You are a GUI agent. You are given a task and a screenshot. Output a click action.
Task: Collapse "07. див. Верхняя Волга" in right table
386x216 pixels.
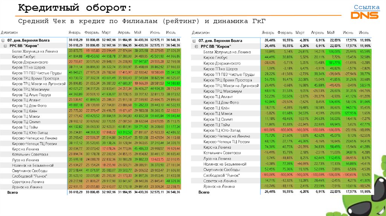tap(194, 41)
